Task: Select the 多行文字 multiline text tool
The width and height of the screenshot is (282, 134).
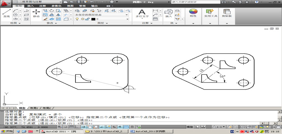Action: click(142, 13)
